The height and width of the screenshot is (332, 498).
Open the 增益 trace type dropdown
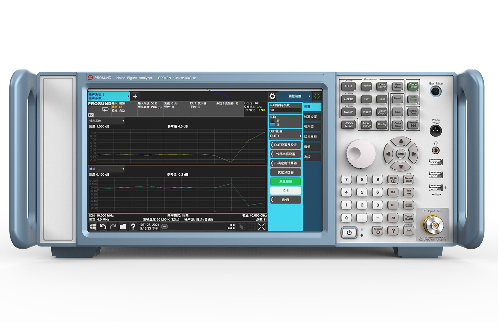coord(107,169)
